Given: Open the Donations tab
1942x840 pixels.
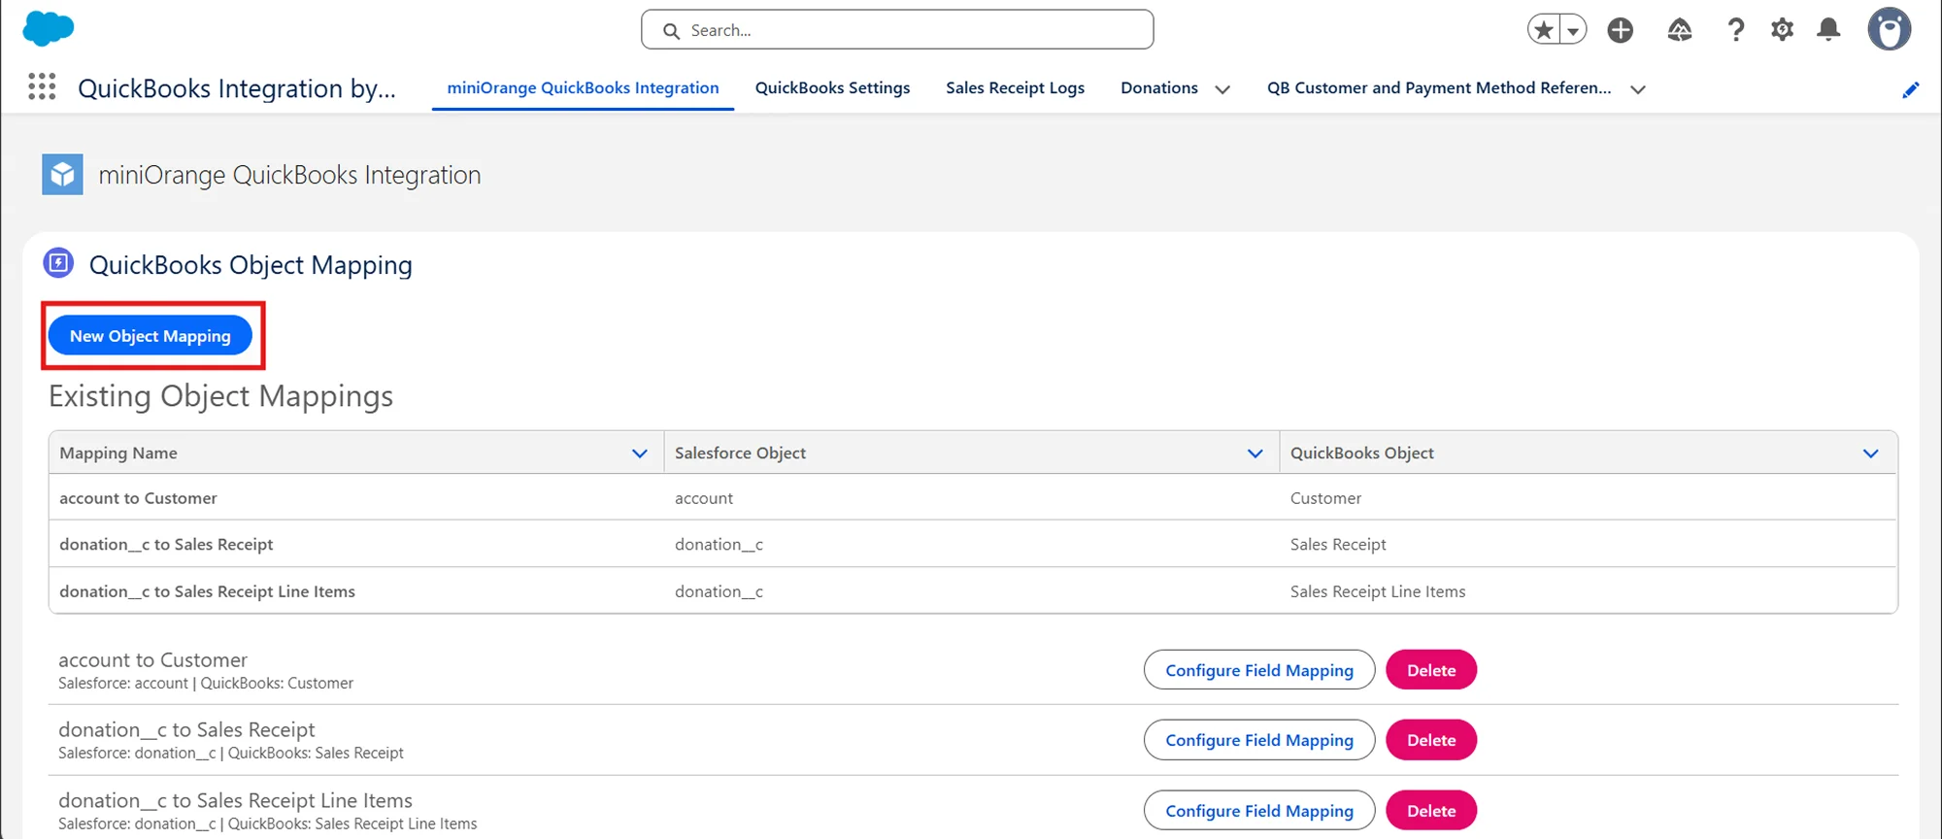Looking at the screenshot, I should tap(1159, 87).
